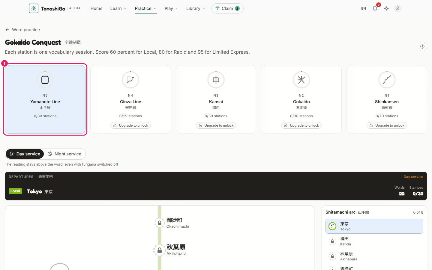Click the Ginza Line route icon
Viewport: 432px width, 270px height.
coord(130,80)
